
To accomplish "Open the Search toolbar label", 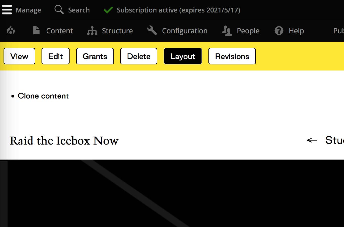I will pos(79,10).
